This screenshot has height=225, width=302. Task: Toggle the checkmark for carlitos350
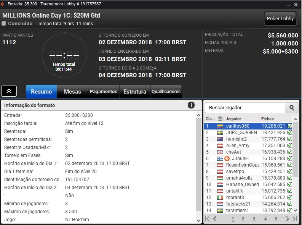[x=289, y=126]
